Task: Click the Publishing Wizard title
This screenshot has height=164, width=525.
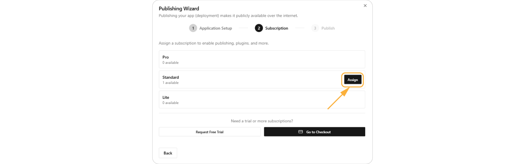Action: [x=179, y=9]
